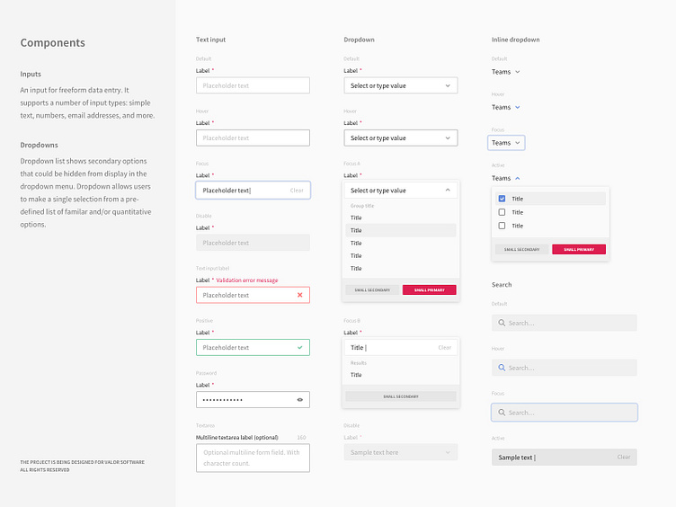The width and height of the screenshot is (676, 507).
Task: Click Small Primary button in inline dropdown
Action: [579, 249]
